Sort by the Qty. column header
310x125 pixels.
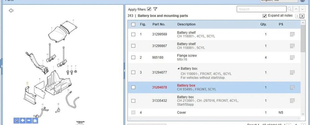coord(263,24)
